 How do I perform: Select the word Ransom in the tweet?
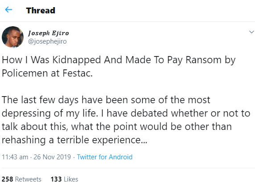coord(203,60)
